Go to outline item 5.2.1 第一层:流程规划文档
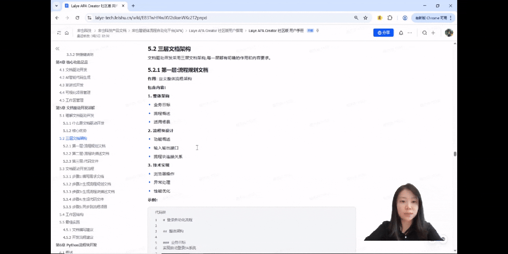 click(84, 146)
